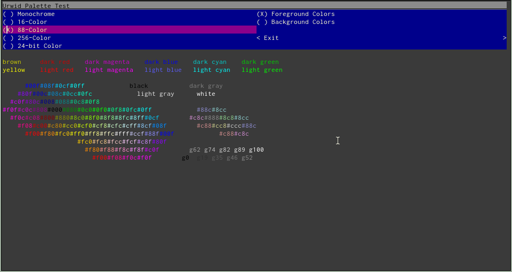Select the light gray color label
The image size is (512, 272).
(155, 94)
